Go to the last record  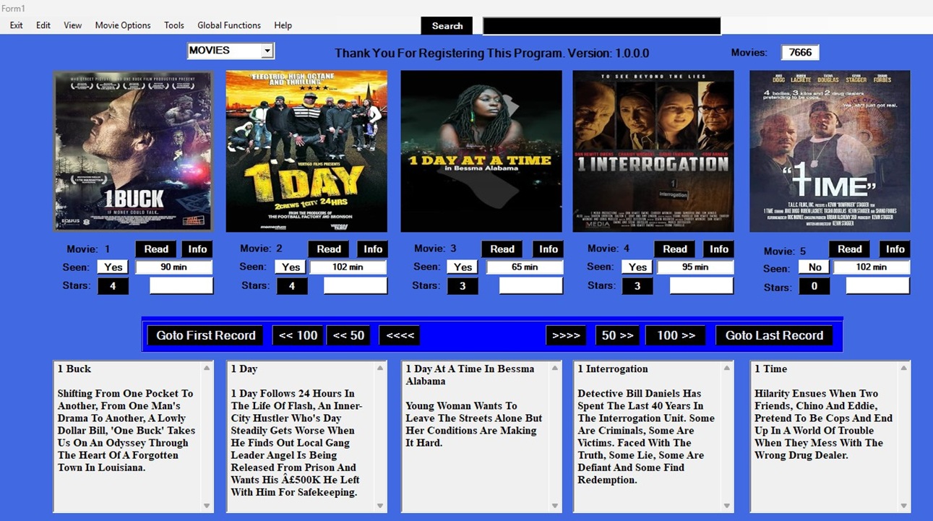(774, 335)
